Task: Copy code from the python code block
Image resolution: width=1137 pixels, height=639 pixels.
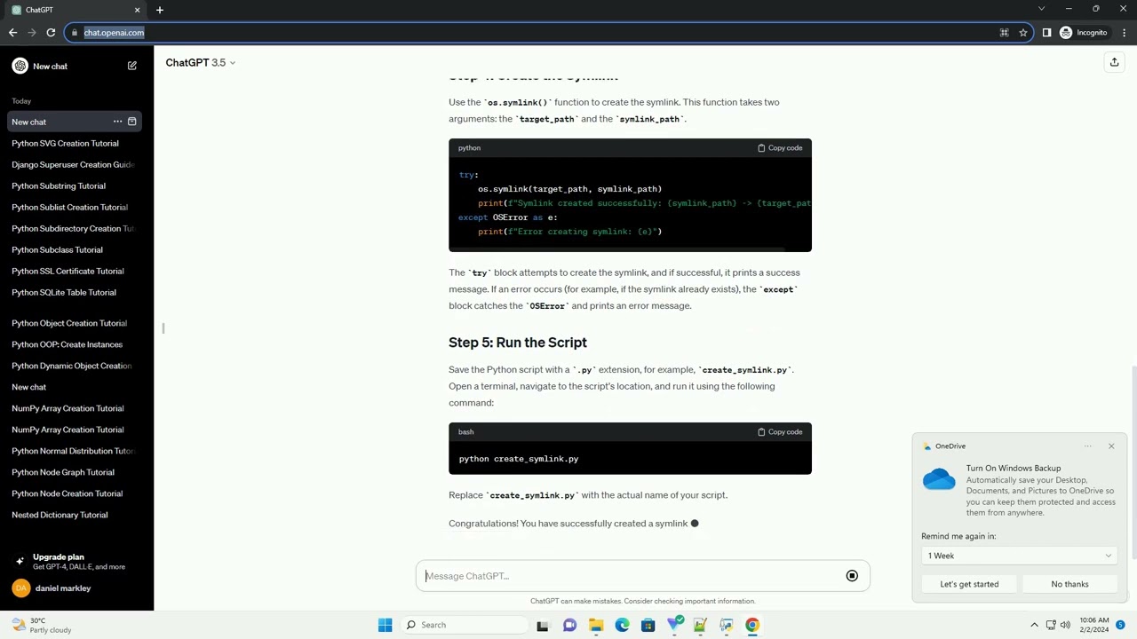Action: point(780,148)
